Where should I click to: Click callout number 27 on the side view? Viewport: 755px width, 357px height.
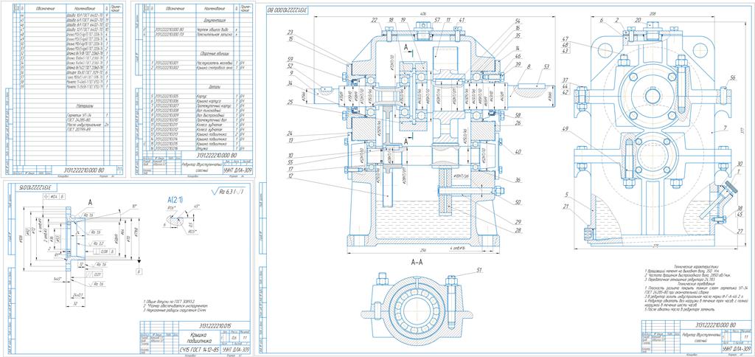click(740, 230)
